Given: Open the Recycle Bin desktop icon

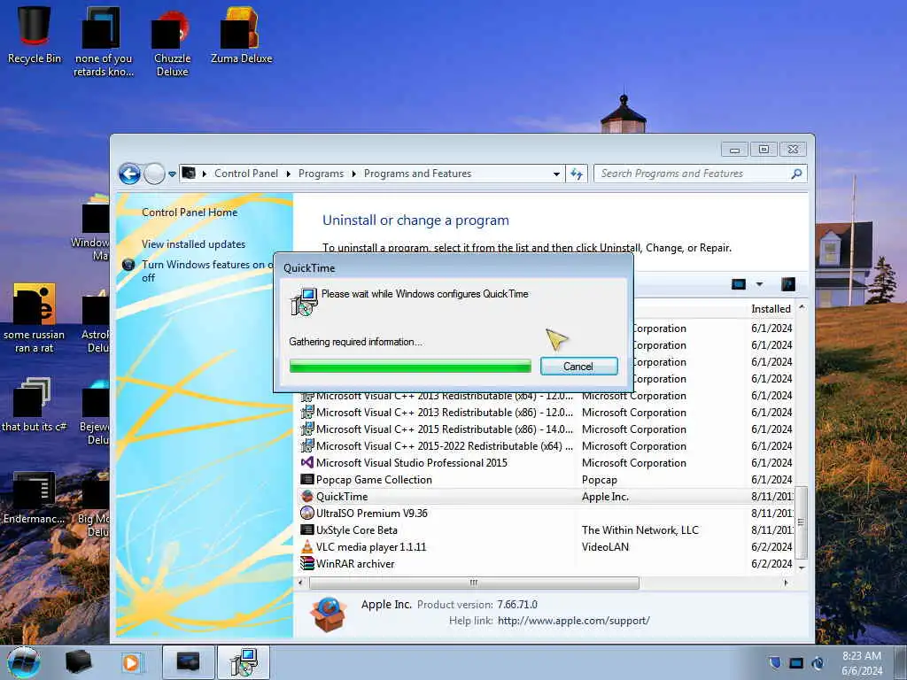Looking at the screenshot, I should click(x=35, y=34).
